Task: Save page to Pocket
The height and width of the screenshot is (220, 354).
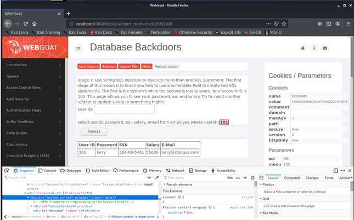Action: click(x=276, y=24)
